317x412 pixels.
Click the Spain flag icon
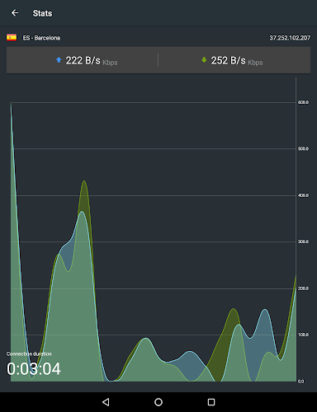point(12,38)
